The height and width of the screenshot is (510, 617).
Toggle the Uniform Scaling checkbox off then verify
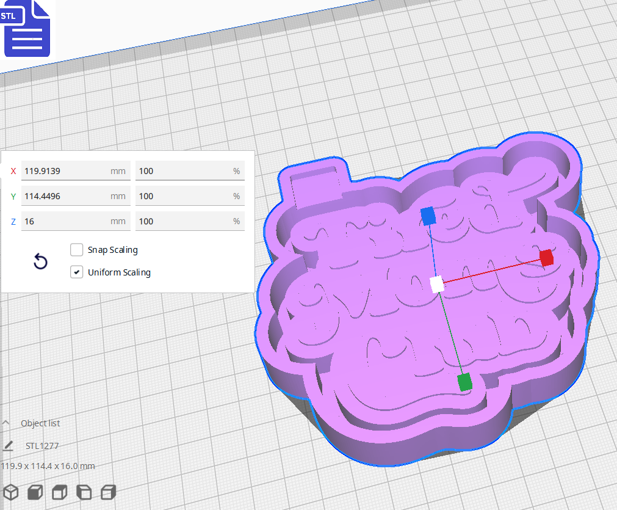click(76, 272)
